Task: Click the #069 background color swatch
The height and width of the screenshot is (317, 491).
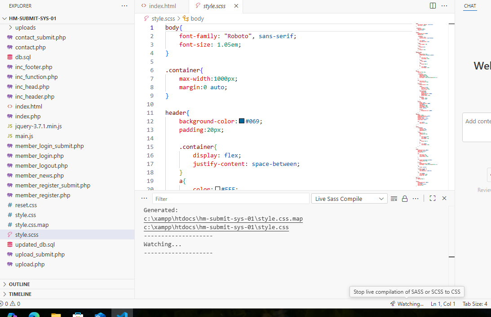Action: pyautogui.click(x=242, y=121)
